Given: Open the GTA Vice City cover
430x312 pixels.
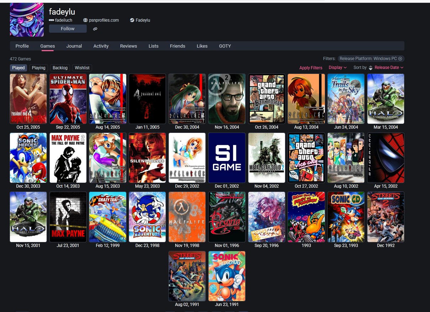Looking at the screenshot, I should [306, 158].
